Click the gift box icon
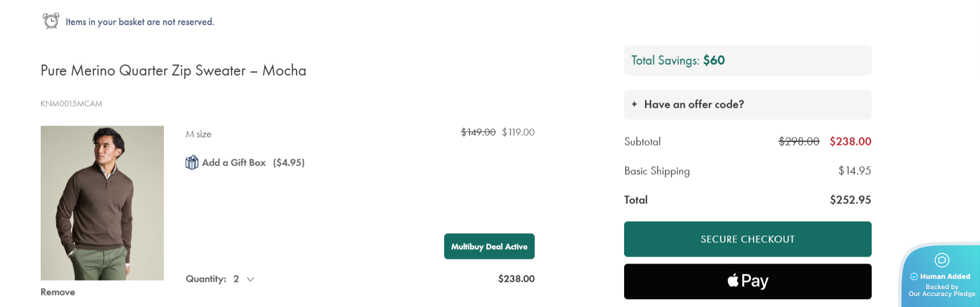This screenshot has height=307, width=980. [192, 163]
